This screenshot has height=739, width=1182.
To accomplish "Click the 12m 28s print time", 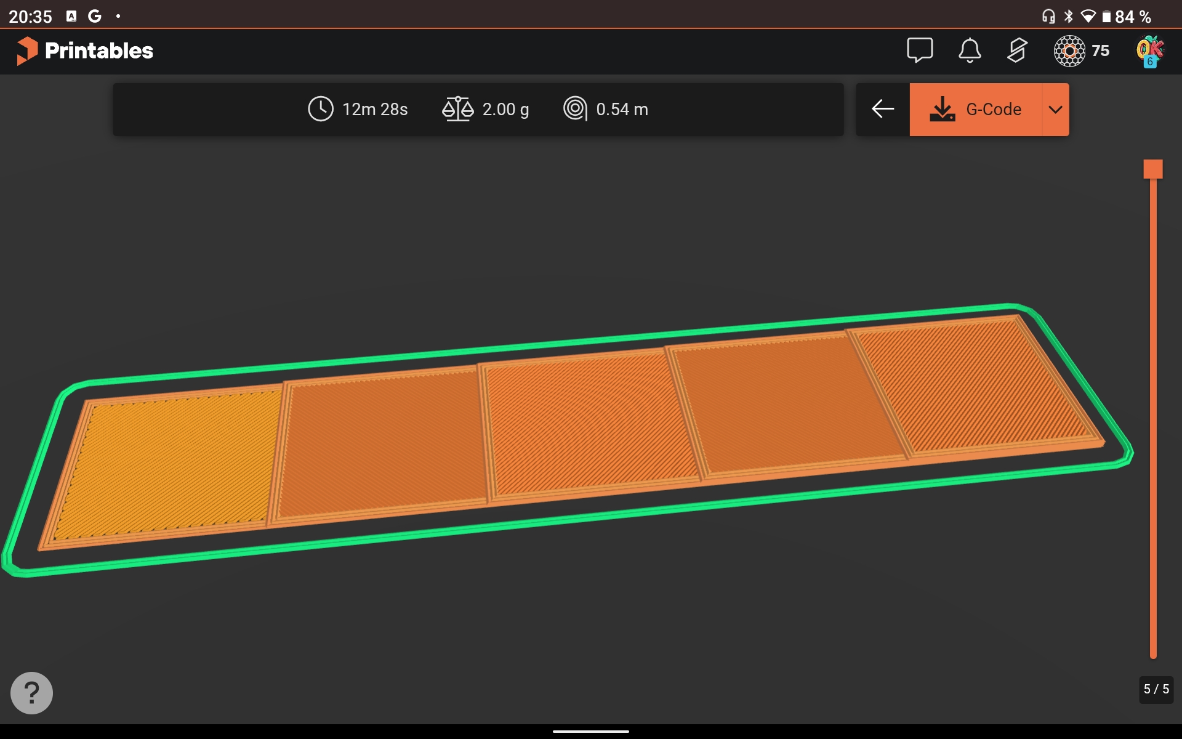I will (375, 109).
